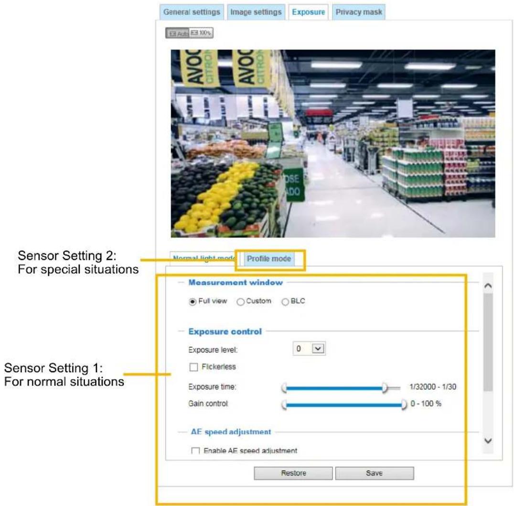Click the Exposure time slider left handle
This screenshot has height=506, width=514.
click(x=284, y=388)
